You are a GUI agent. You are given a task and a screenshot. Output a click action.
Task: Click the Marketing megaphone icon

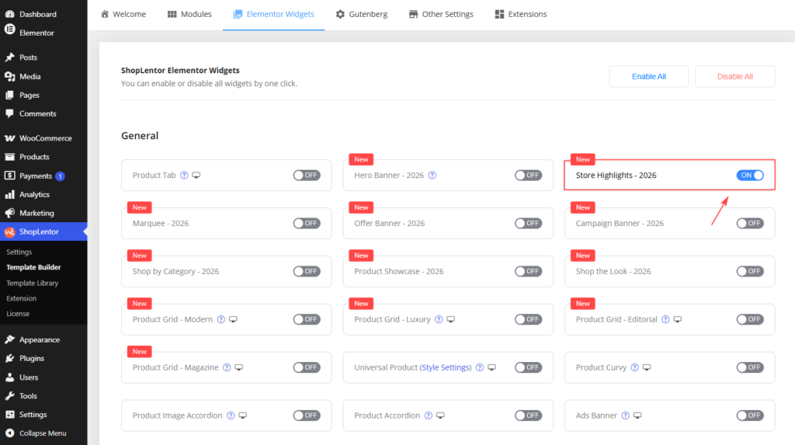[x=9, y=213]
